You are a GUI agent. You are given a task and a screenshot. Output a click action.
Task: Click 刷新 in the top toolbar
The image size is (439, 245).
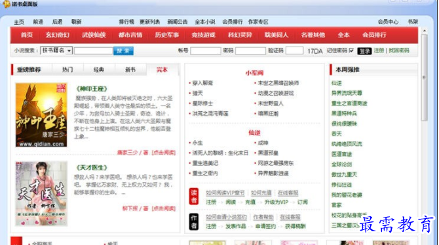pyautogui.click(x=76, y=22)
